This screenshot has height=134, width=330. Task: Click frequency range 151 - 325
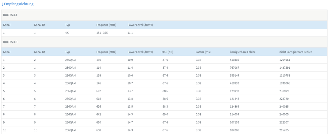tap(102, 33)
